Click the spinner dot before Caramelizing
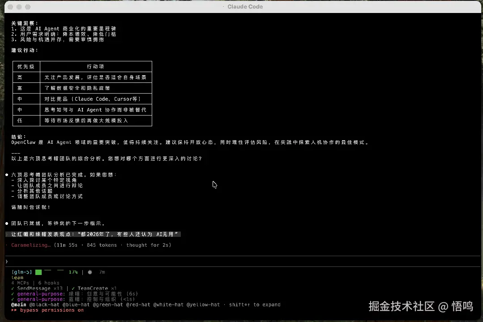 pyautogui.click(x=7, y=245)
